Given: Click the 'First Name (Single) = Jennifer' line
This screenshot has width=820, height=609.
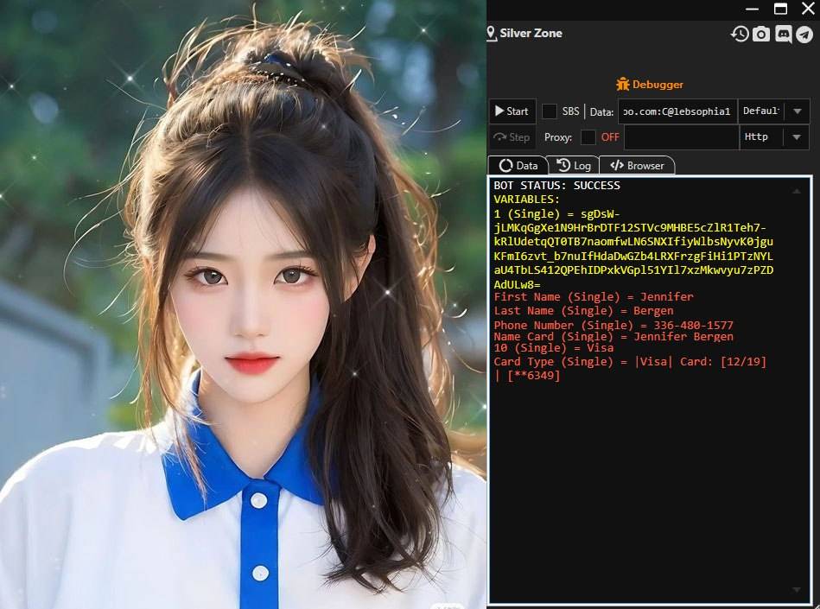Looking at the screenshot, I should (594, 297).
